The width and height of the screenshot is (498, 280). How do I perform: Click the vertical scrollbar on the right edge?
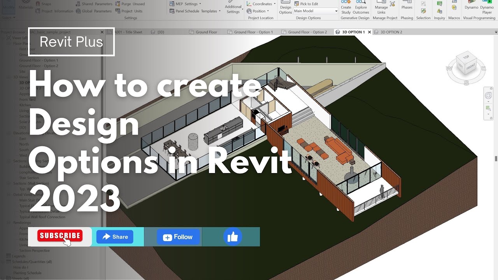point(496,158)
